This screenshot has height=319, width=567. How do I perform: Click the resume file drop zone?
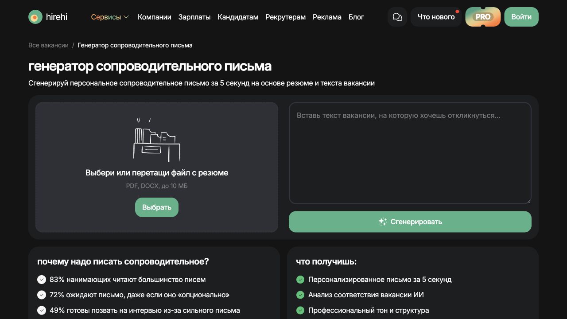157,167
